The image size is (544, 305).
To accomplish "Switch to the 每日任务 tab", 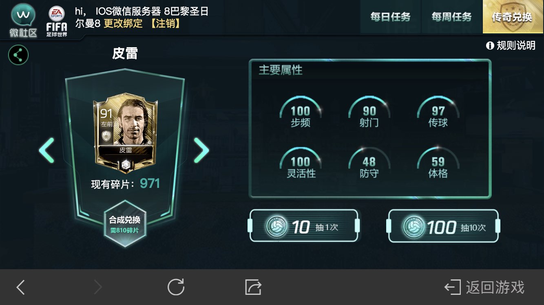I will tap(390, 17).
